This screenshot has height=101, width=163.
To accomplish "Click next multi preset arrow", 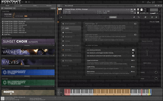I will 135,6.
